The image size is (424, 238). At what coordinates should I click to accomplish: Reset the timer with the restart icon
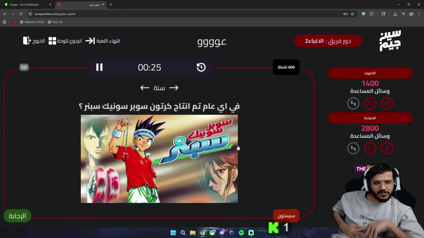[201, 67]
